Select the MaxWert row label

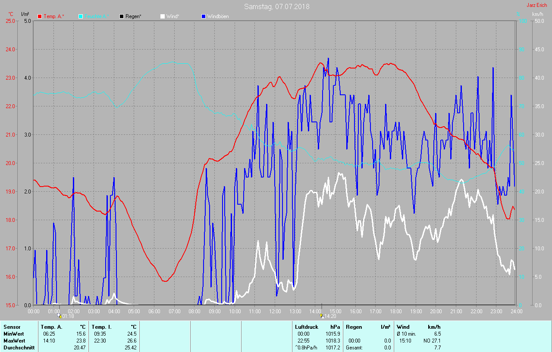pos(14,341)
